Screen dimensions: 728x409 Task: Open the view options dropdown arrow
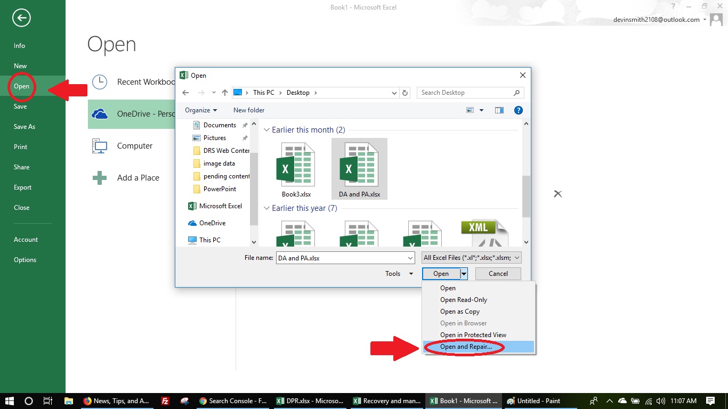pos(481,110)
